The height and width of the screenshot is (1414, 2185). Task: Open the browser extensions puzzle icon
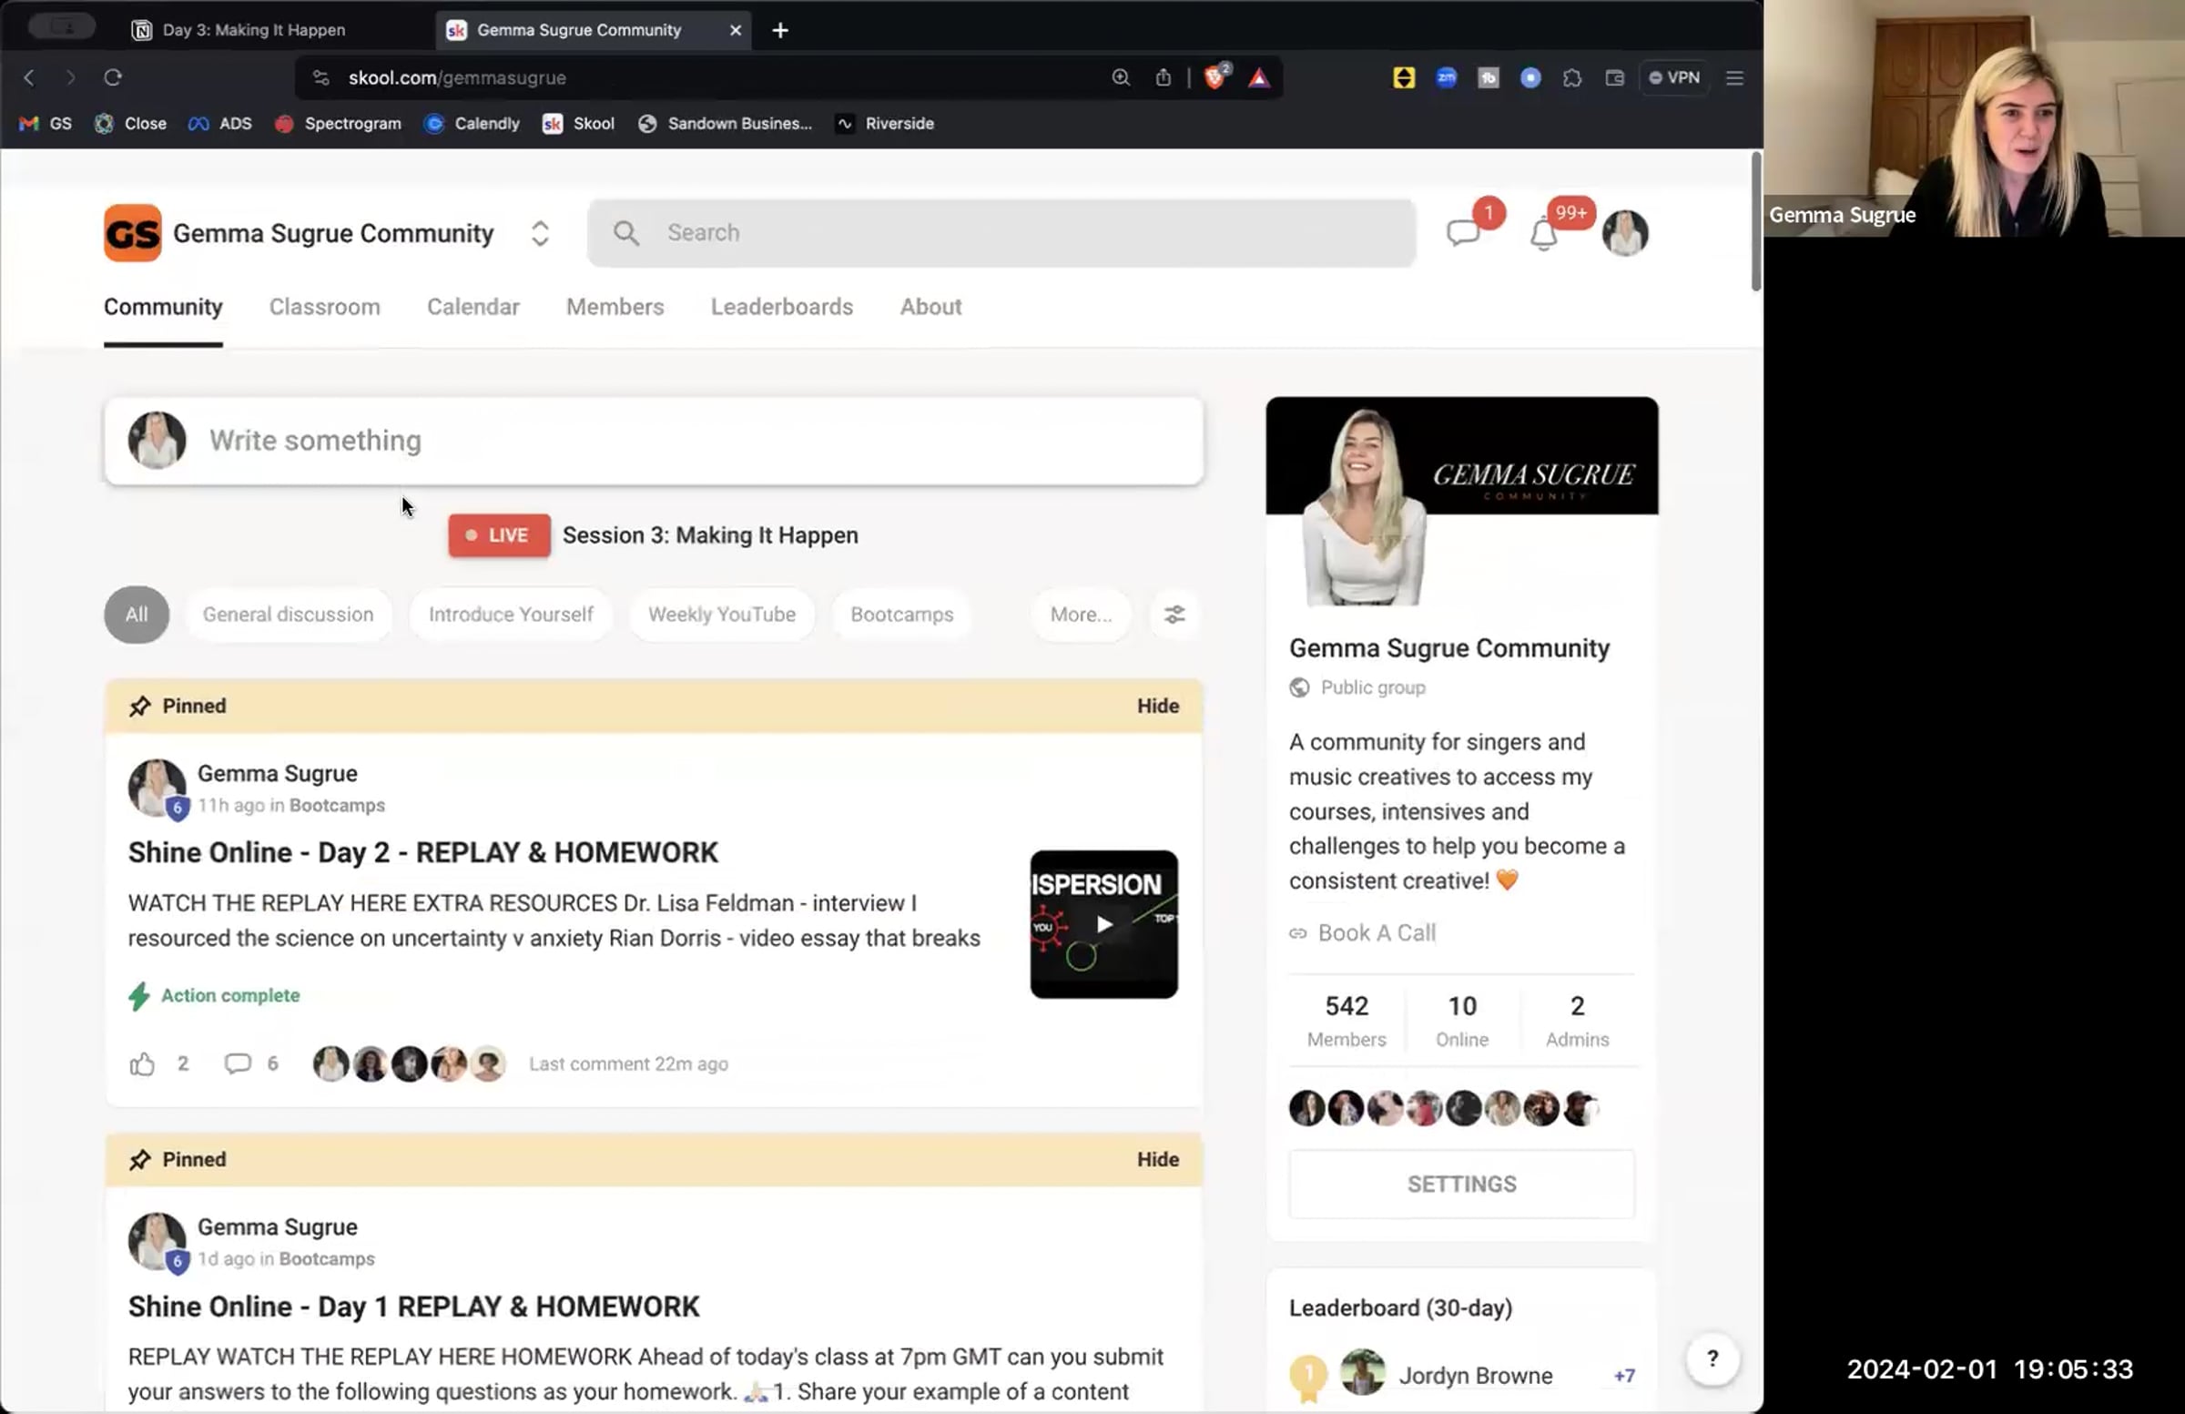tap(1571, 78)
